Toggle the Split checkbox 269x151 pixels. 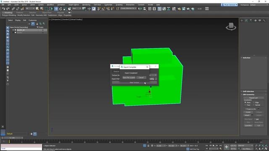(255, 119)
